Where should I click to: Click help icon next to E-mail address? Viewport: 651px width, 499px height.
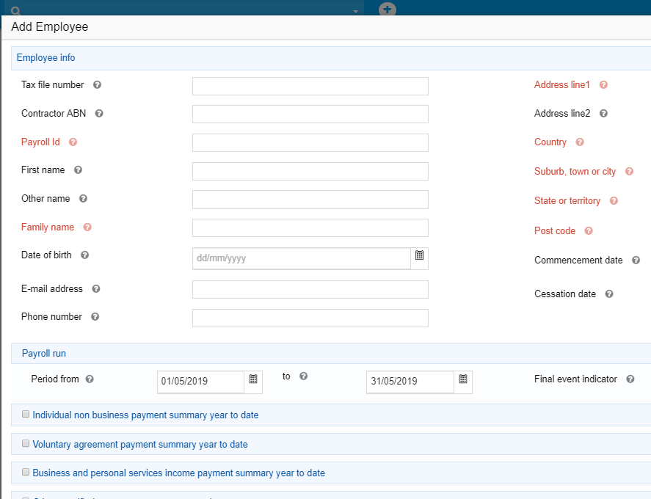pos(96,289)
